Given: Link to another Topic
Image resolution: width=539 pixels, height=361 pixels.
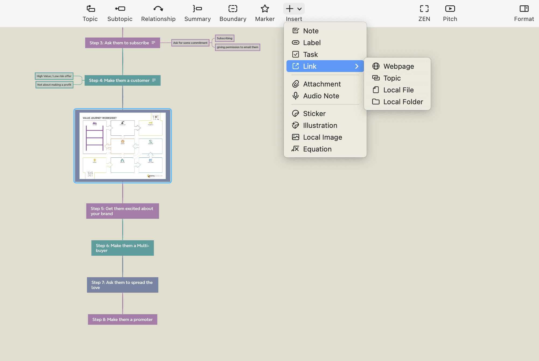Looking at the screenshot, I should [x=397, y=78].
